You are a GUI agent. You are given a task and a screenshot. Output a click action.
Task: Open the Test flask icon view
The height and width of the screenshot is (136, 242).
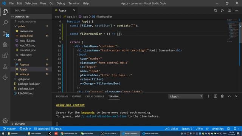point(5,66)
